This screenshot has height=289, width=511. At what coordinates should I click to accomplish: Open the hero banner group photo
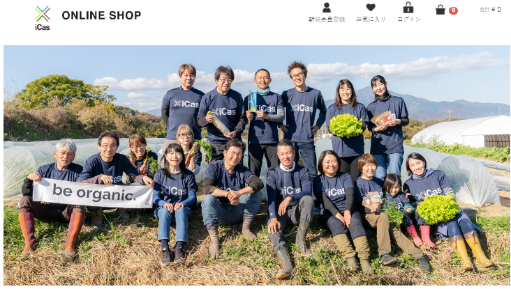(x=257, y=166)
